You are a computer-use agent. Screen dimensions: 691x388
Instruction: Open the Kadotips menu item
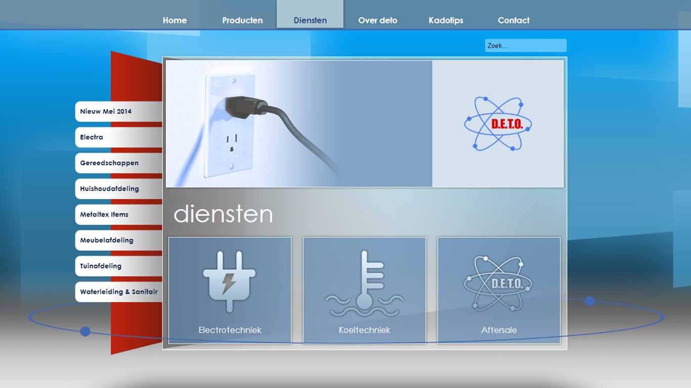click(446, 20)
